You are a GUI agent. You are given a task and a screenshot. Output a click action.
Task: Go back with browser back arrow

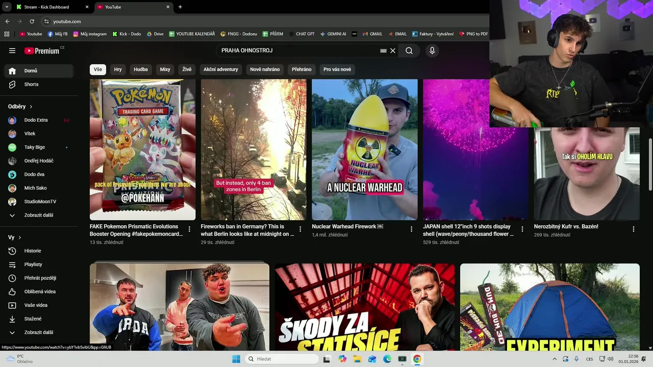point(7,21)
